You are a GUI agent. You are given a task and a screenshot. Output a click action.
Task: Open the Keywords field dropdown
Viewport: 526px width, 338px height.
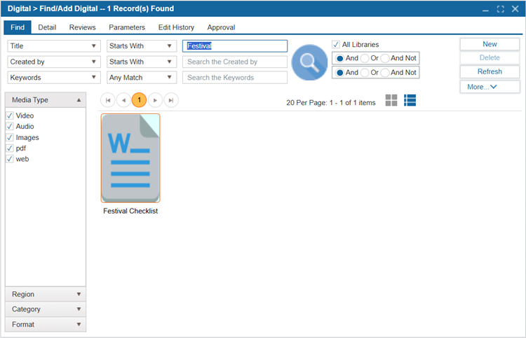54,78
